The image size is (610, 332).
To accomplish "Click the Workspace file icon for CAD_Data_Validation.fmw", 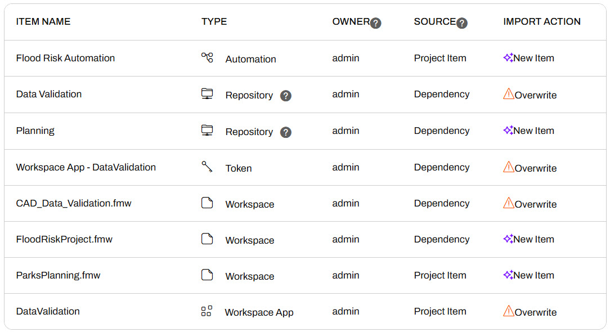I will pyautogui.click(x=207, y=203).
